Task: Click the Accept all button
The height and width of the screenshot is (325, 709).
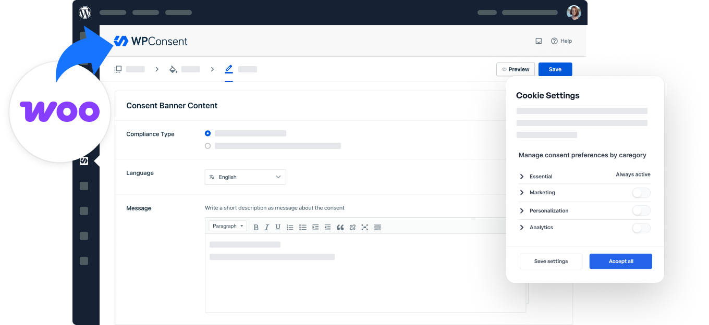Action: click(x=621, y=261)
